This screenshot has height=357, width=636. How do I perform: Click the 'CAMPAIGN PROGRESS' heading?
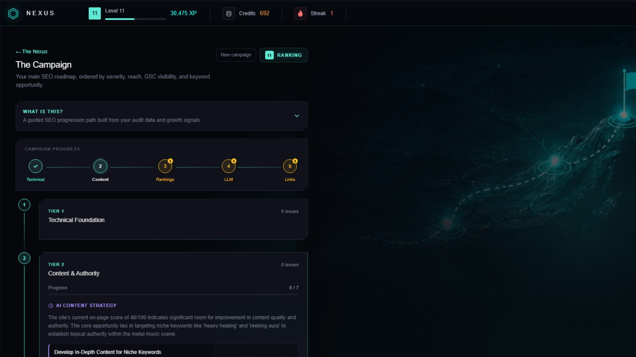click(52, 149)
